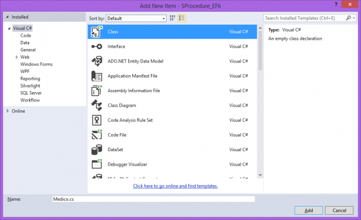Open the online templates link
The height and width of the screenshot is (220, 361).
[x=175, y=186]
